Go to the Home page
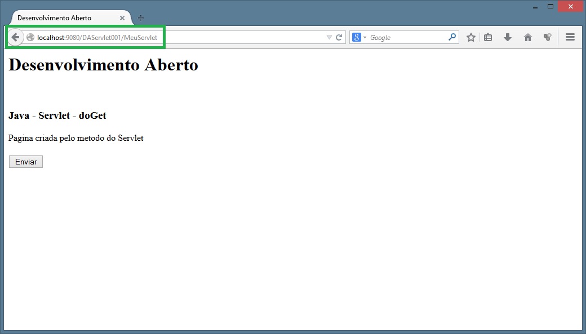The height and width of the screenshot is (334, 586). (x=528, y=38)
